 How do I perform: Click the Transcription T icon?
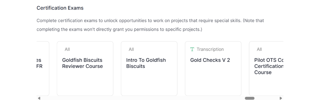(192, 49)
